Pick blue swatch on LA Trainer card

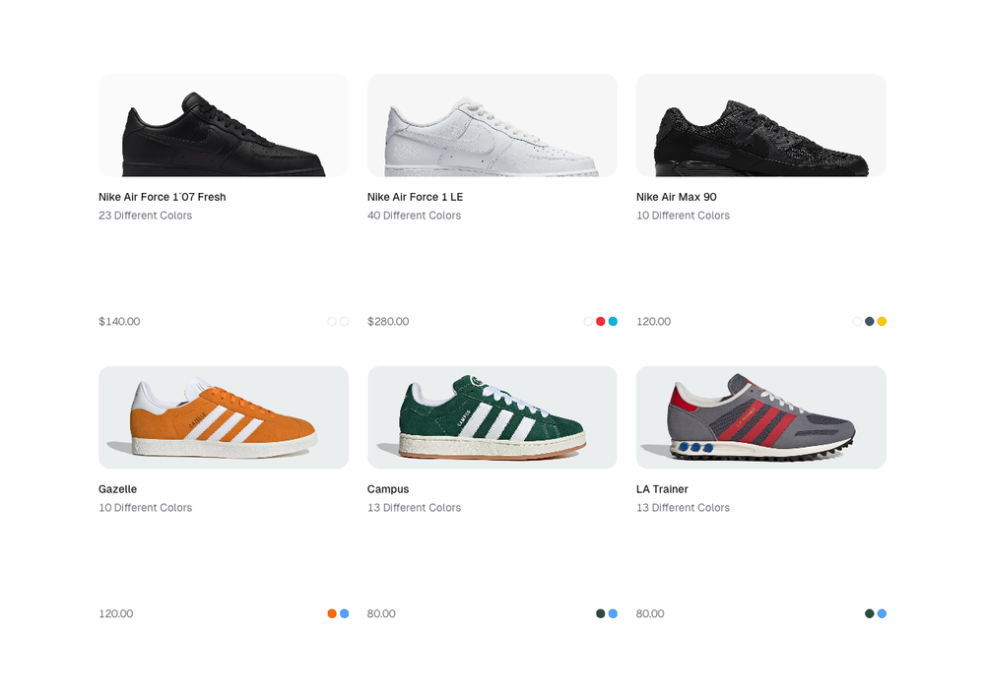point(882,614)
